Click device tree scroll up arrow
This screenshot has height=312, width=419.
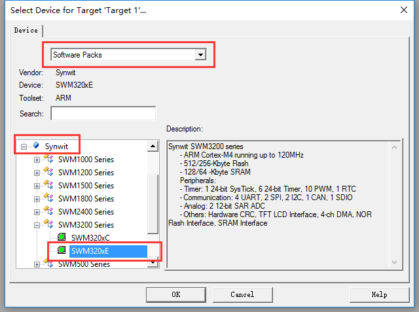tap(153, 147)
